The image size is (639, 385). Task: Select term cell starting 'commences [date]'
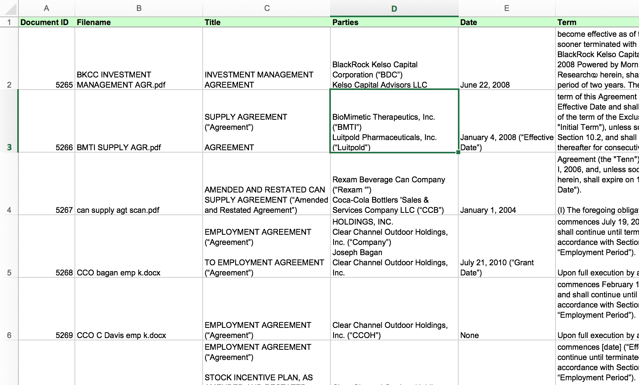[597, 363]
